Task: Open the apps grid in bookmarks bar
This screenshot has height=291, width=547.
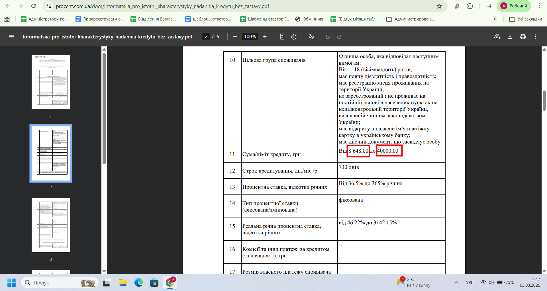Action: click(x=7, y=19)
